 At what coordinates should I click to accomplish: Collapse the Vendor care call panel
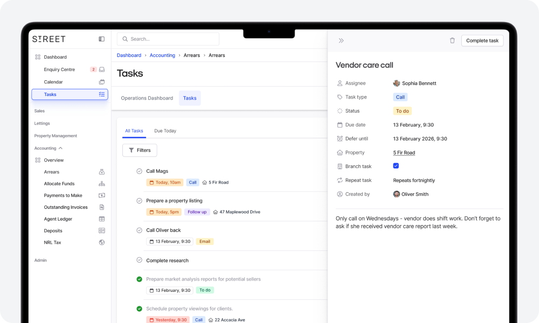pos(341,40)
